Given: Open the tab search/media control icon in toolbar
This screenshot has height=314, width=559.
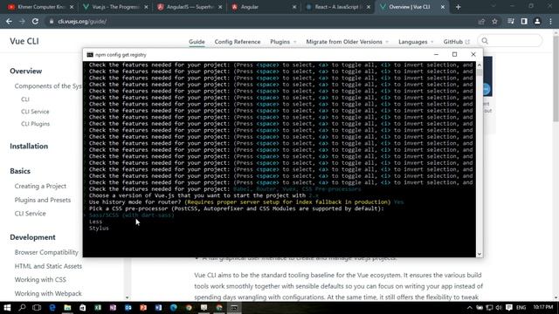Looking at the screenshot, I should pyautogui.click(x=510, y=21).
